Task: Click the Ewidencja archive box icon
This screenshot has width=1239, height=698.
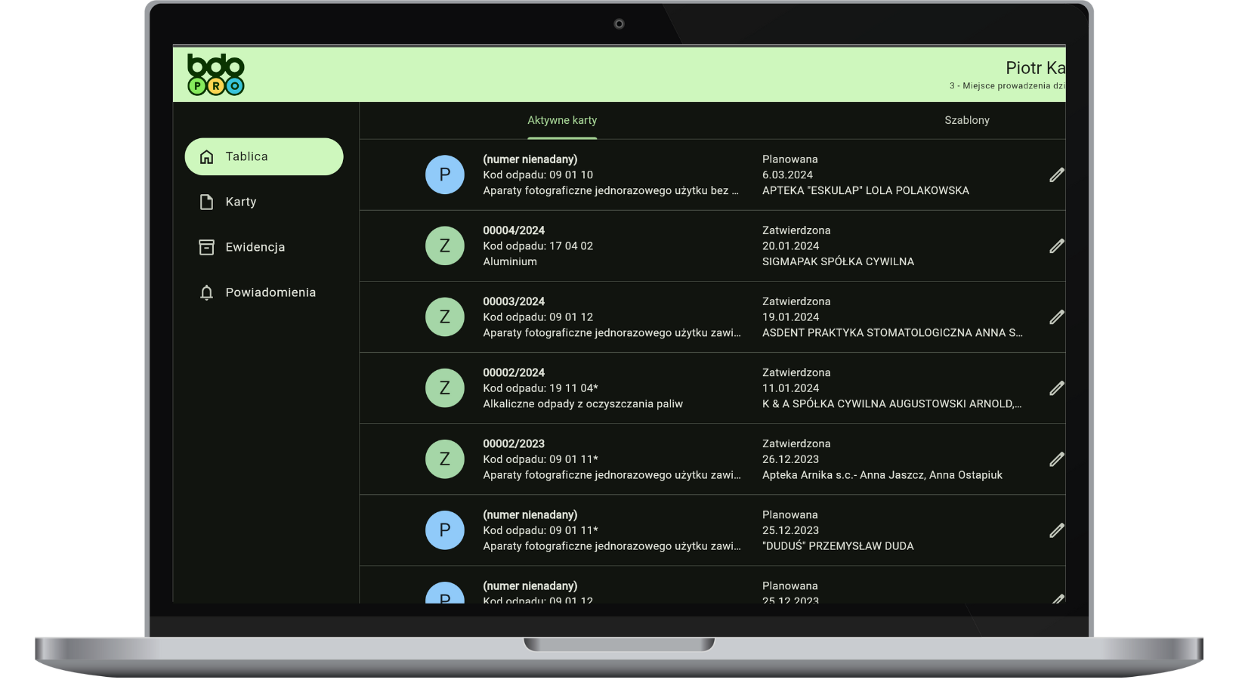Action: (206, 247)
